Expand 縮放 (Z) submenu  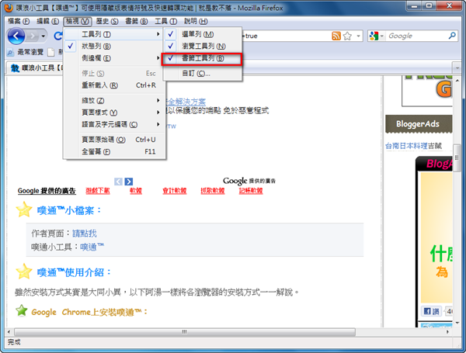pos(114,100)
